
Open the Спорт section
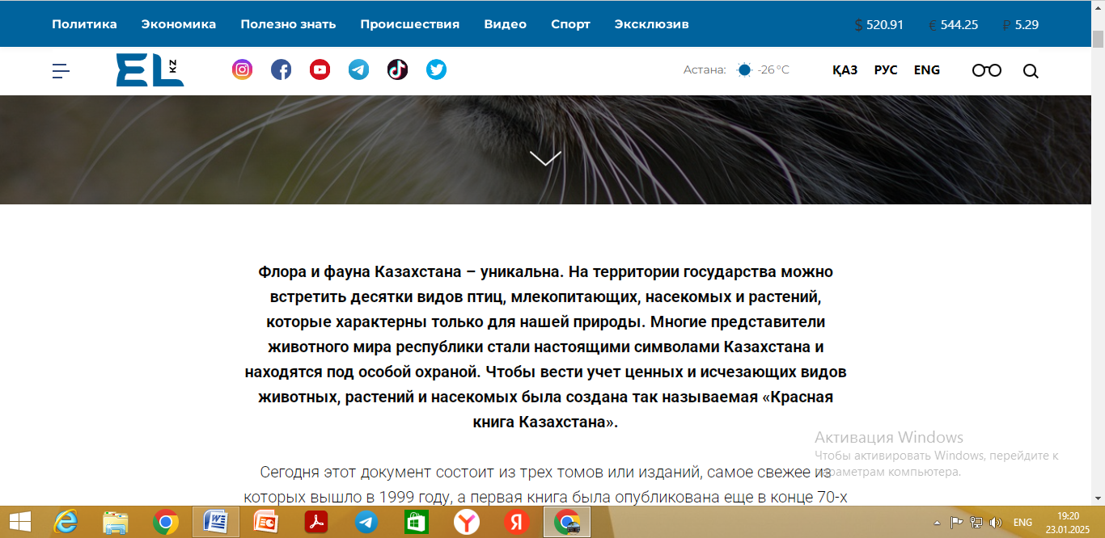pos(570,24)
